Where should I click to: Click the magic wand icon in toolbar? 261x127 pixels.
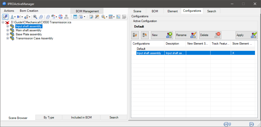coord(97,17)
